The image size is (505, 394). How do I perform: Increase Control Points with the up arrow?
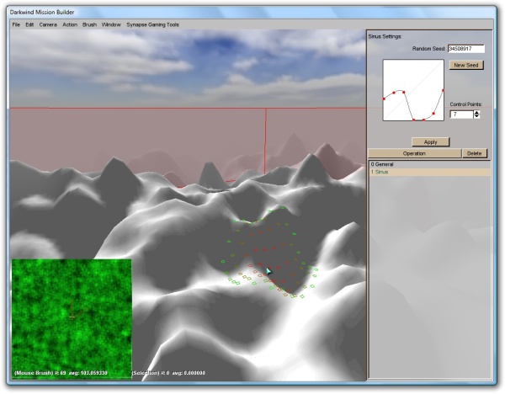tap(476, 111)
